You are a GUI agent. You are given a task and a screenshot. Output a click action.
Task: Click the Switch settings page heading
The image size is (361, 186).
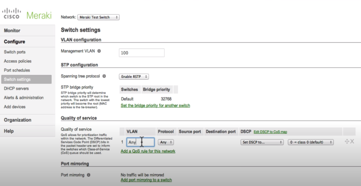point(80,30)
